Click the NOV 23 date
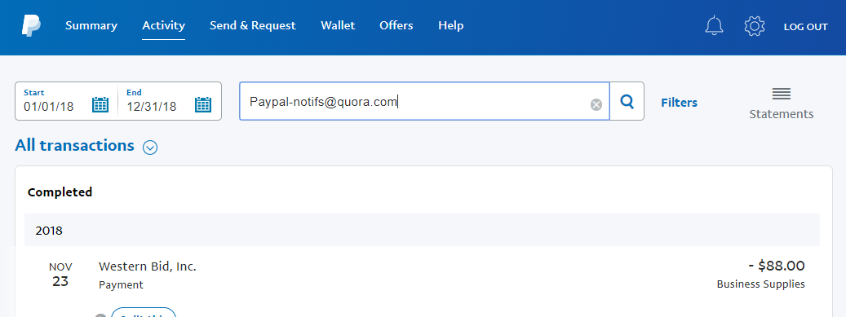 [x=60, y=275]
